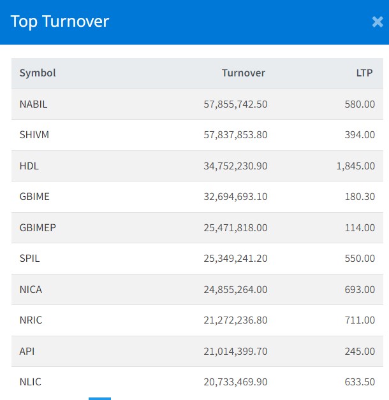389x400 pixels.
Task: Select the API symbol
Action: point(27,351)
